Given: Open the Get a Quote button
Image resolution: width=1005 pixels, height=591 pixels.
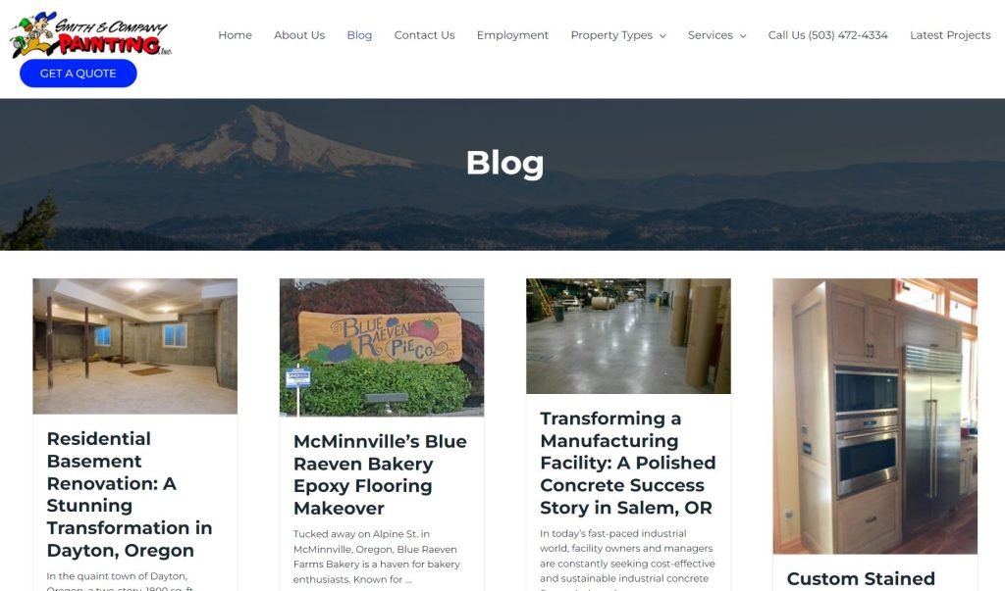Looking at the screenshot, I should click(x=79, y=74).
